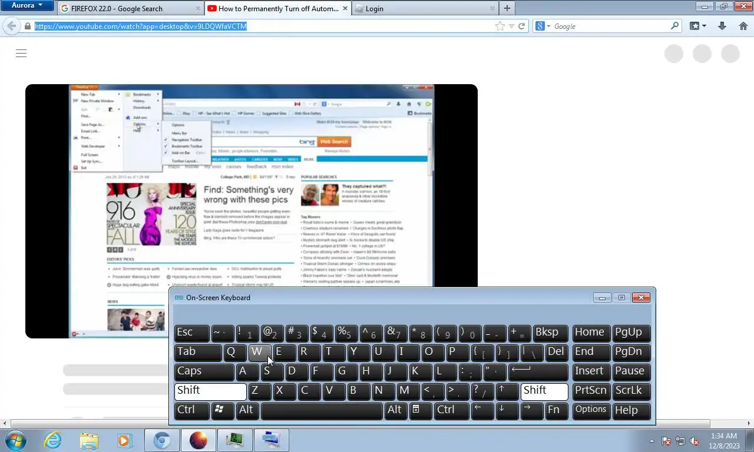
Task: Select the YouTube How to Permanently tab
Action: pyautogui.click(x=278, y=9)
